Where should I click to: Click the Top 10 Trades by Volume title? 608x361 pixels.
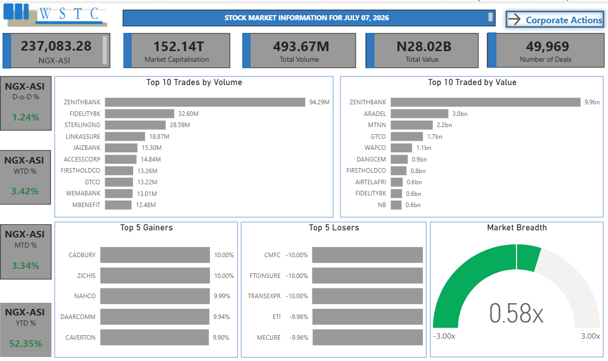[x=194, y=82]
